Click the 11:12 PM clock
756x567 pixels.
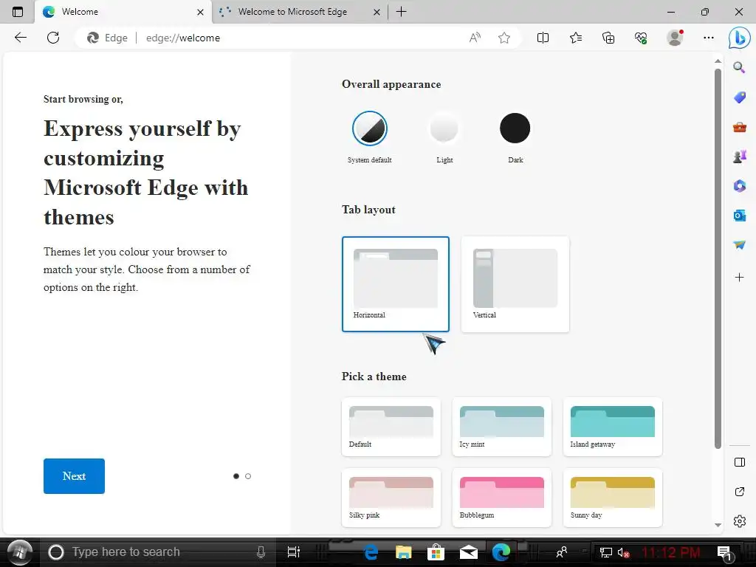pyautogui.click(x=670, y=552)
